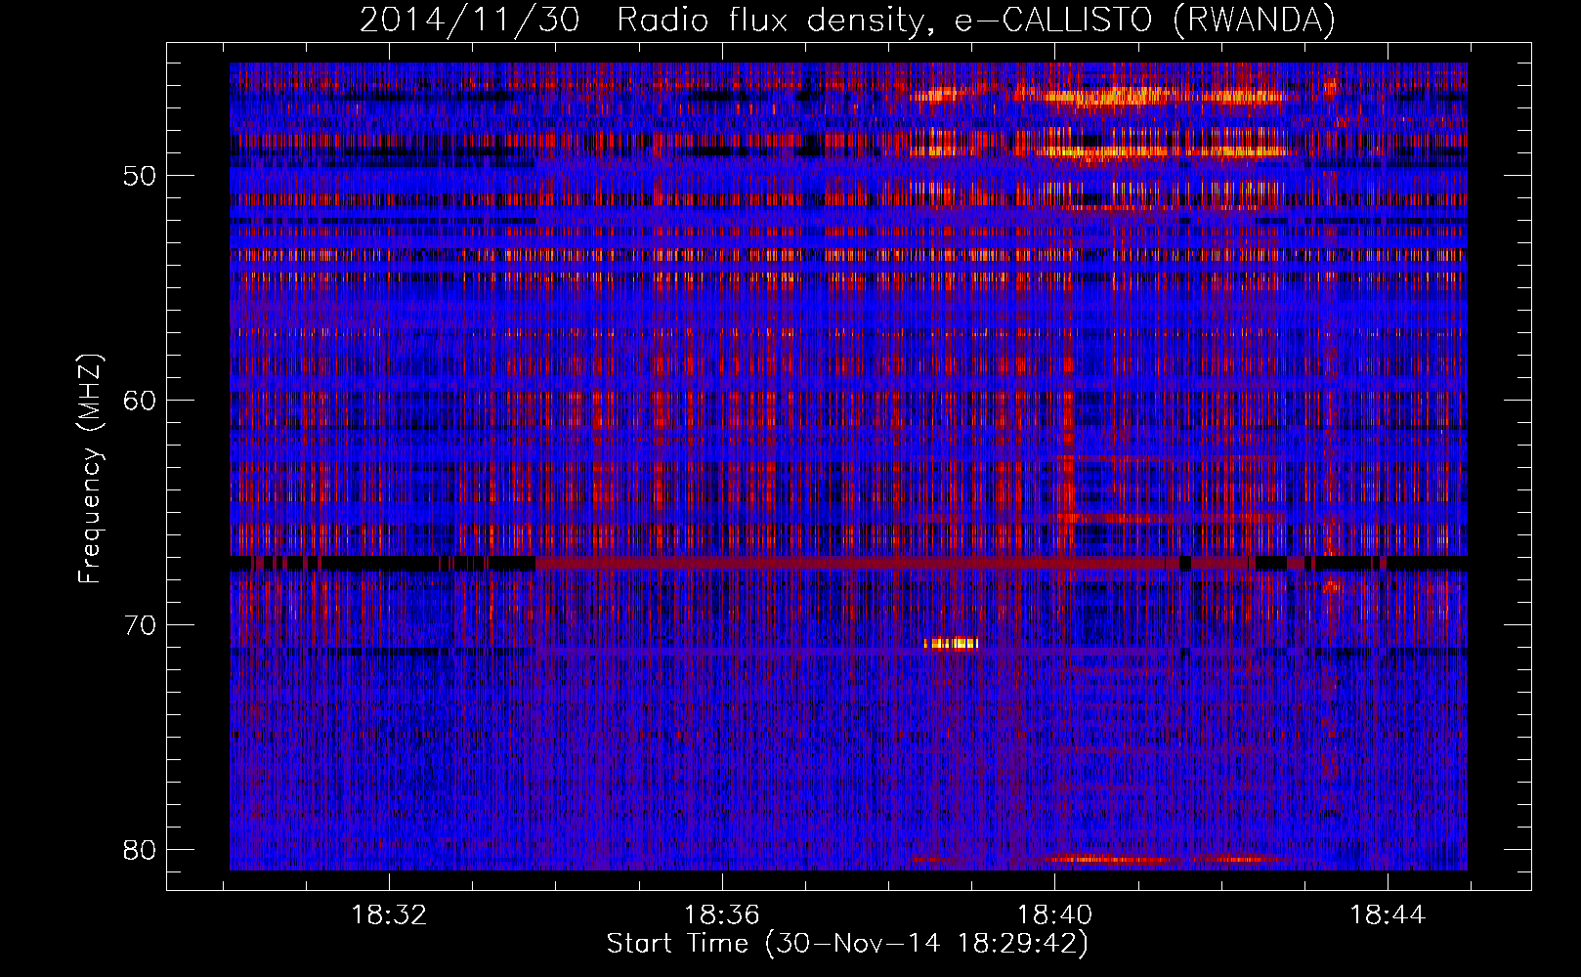Click the 'Frequency (MHZ)' axis label
Screen dimensions: 1581x977
[90, 469]
